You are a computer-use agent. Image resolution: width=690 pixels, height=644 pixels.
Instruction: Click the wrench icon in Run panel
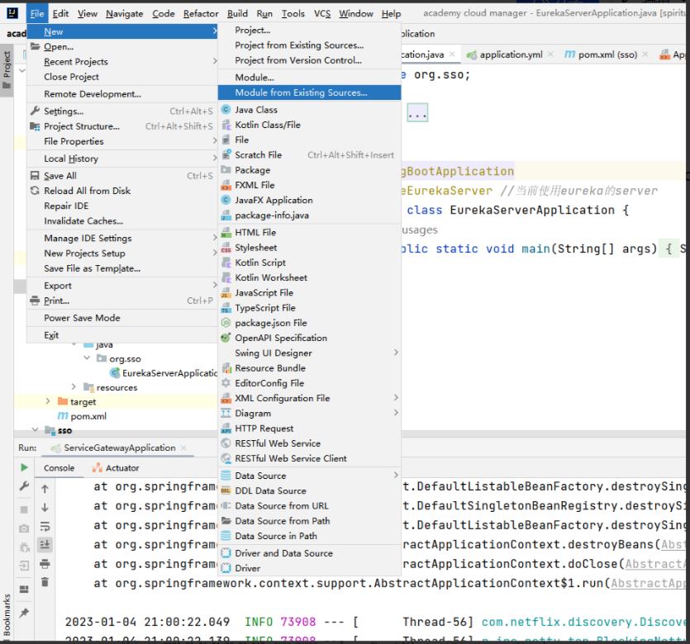click(24, 486)
